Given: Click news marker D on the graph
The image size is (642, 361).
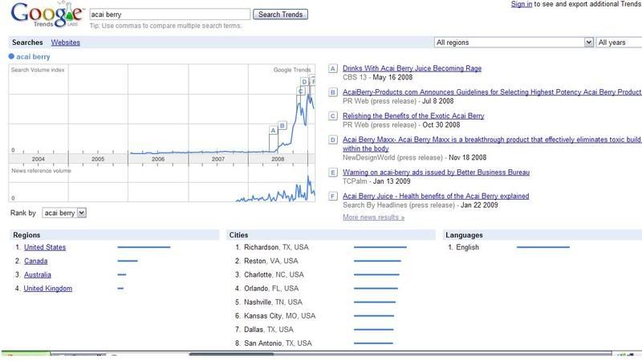Looking at the screenshot, I should (304, 82).
